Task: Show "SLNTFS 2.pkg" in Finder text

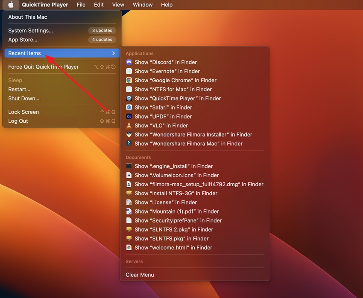Action: pyautogui.click(x=174, y=229)
